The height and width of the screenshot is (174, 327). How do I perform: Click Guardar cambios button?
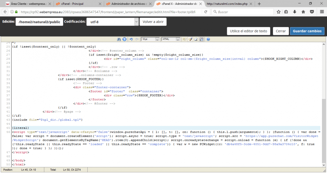[307, 31]
